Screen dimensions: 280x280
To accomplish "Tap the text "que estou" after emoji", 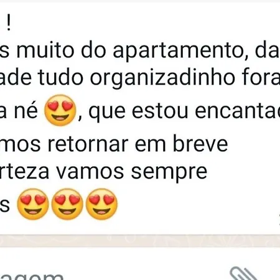I will (x=138, y=112).
